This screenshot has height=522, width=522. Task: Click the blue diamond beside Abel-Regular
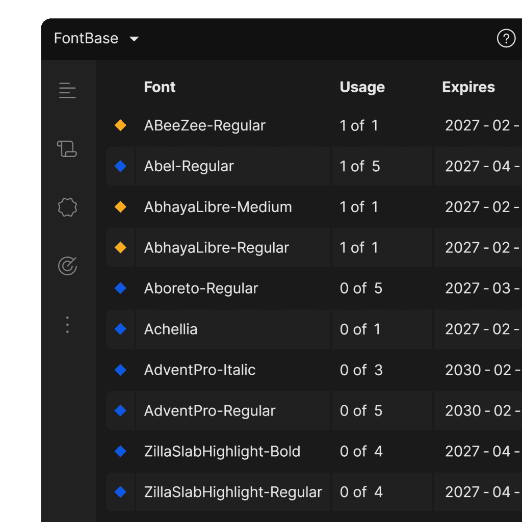point(120,166)
